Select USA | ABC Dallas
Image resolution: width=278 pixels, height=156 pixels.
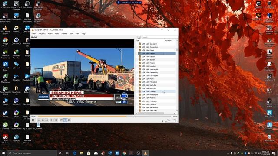pyautogui.click(x=157, y=50)
